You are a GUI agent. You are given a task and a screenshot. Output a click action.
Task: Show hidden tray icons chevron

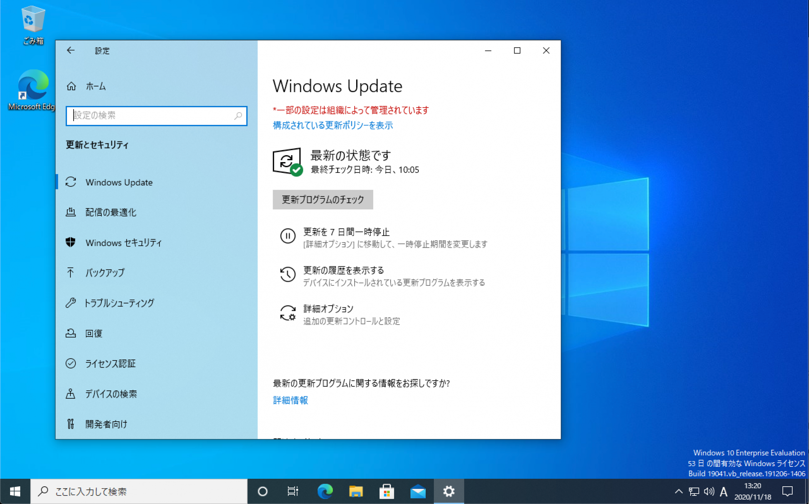pos(678,491)
